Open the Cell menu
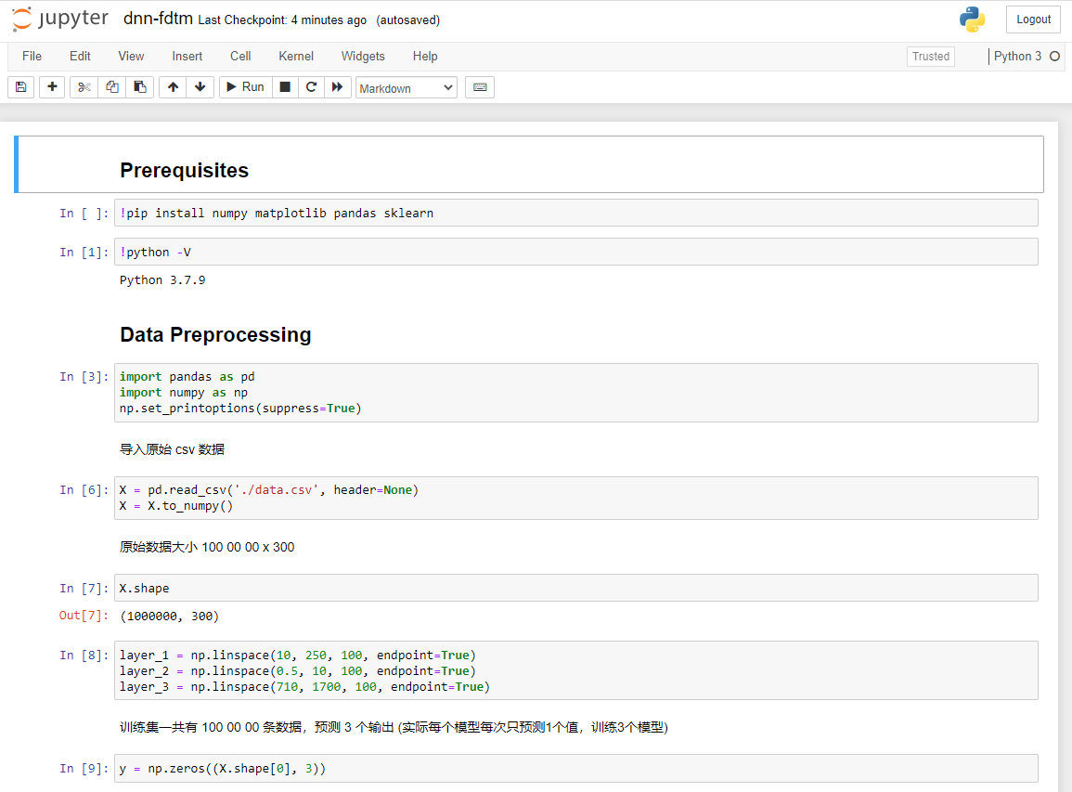The height and width of the screenshot is (792, 1072). [240, 57]
